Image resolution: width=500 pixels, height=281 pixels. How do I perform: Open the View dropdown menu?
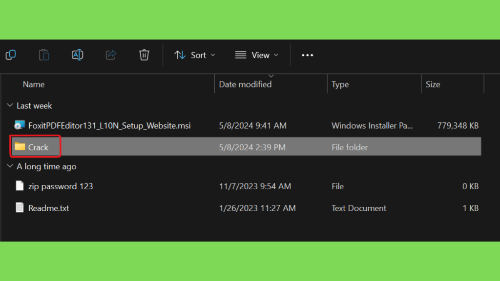(x=257, y=55)
